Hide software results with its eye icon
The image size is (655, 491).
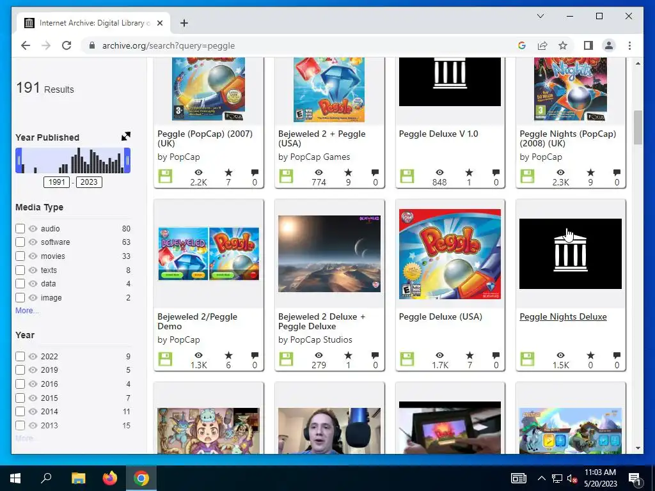point(33,242)
